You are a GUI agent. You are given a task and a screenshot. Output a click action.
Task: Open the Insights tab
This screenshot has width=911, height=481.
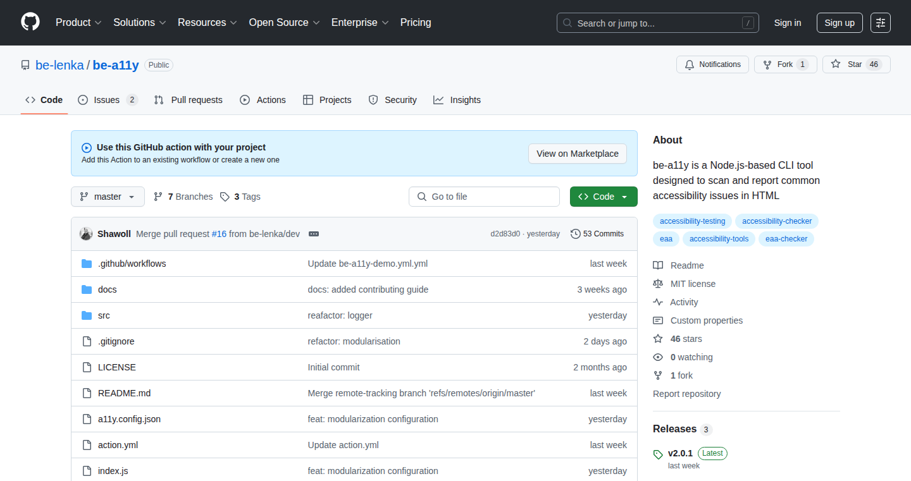457,100
